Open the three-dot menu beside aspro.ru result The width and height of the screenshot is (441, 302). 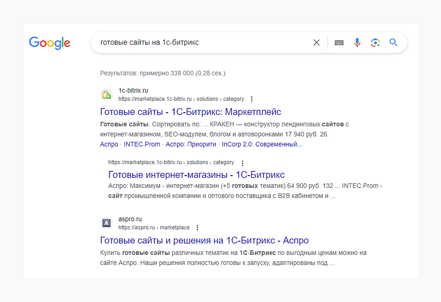pyautogui.click(x=197, y=228)
